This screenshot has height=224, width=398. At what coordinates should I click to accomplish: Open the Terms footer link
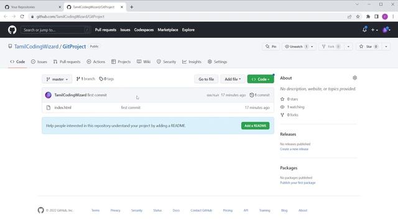(95, 210)
